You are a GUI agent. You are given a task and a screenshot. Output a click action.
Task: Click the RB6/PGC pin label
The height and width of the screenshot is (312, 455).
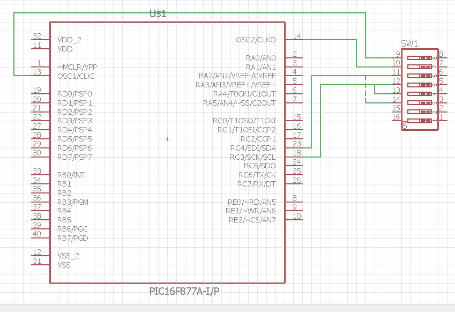click(72, 229)
